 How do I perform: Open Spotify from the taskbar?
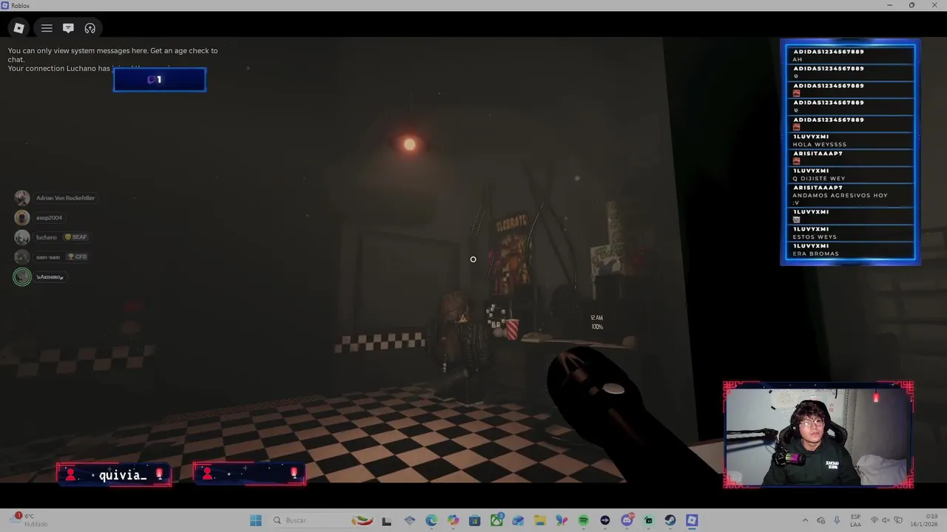point(583,520)
